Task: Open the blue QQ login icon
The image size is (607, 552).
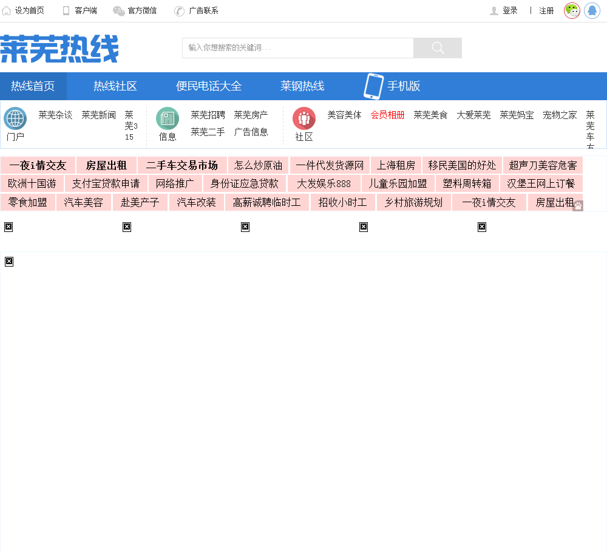Action: (592, 10)
